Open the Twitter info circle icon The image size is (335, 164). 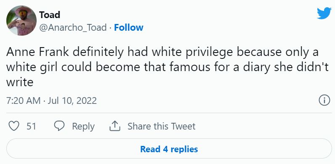click(324, 101)
